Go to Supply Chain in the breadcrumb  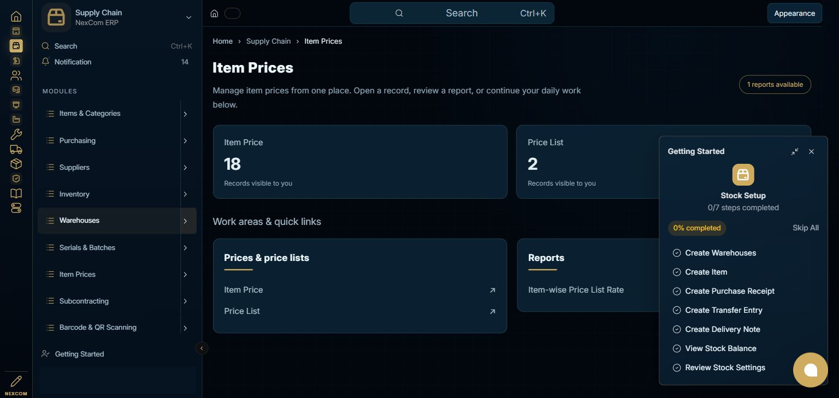click(x=268, y=41)
